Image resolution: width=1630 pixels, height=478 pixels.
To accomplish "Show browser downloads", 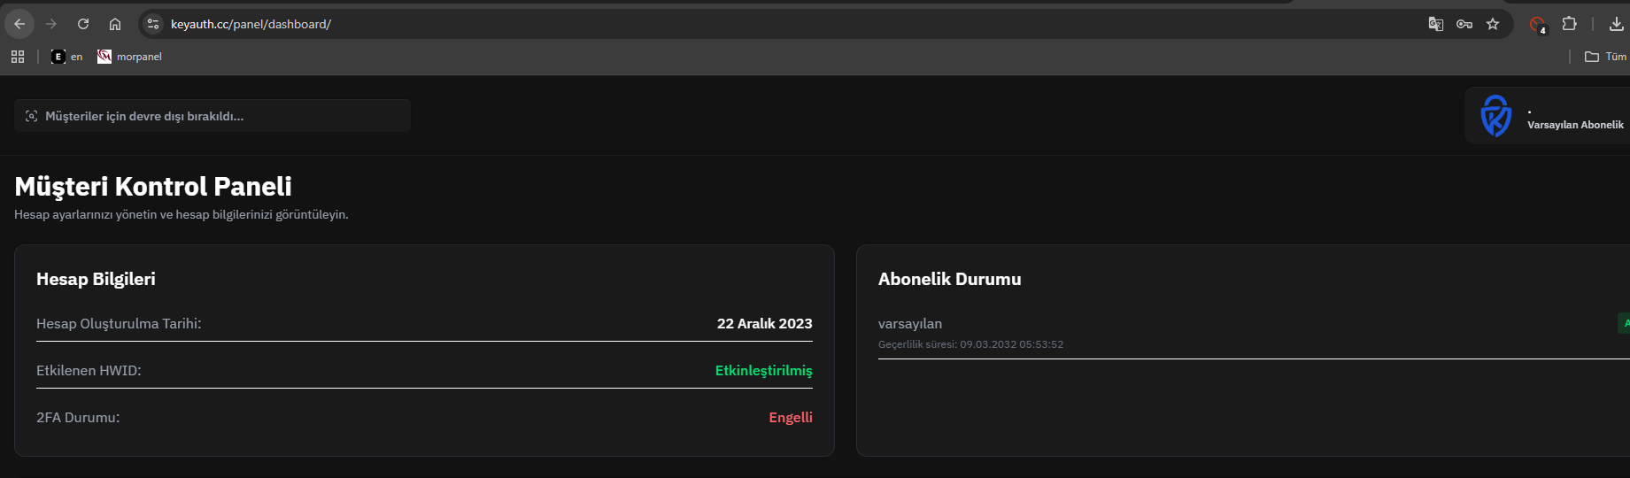I will tap(1617, 24).
